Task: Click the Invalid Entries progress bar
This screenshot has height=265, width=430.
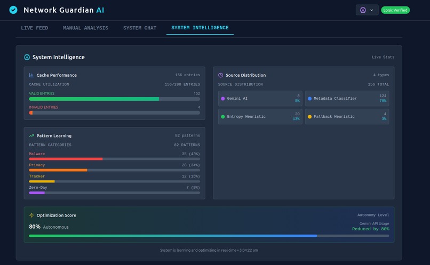Action: coord(114,113)
